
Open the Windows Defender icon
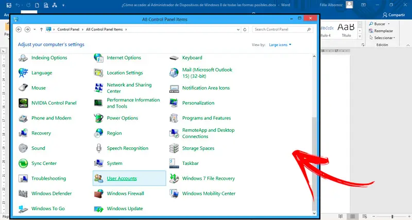(x=23, y=193)
